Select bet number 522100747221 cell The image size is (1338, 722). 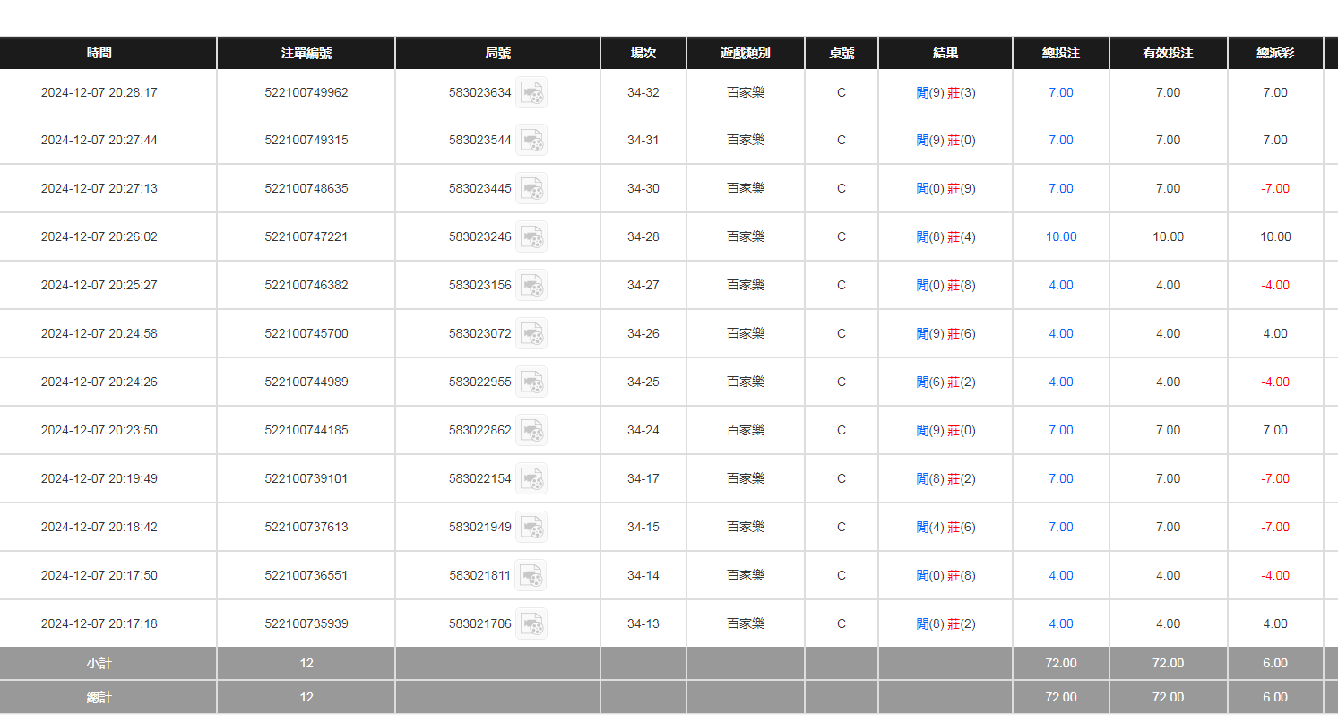[x=306, y=237]
